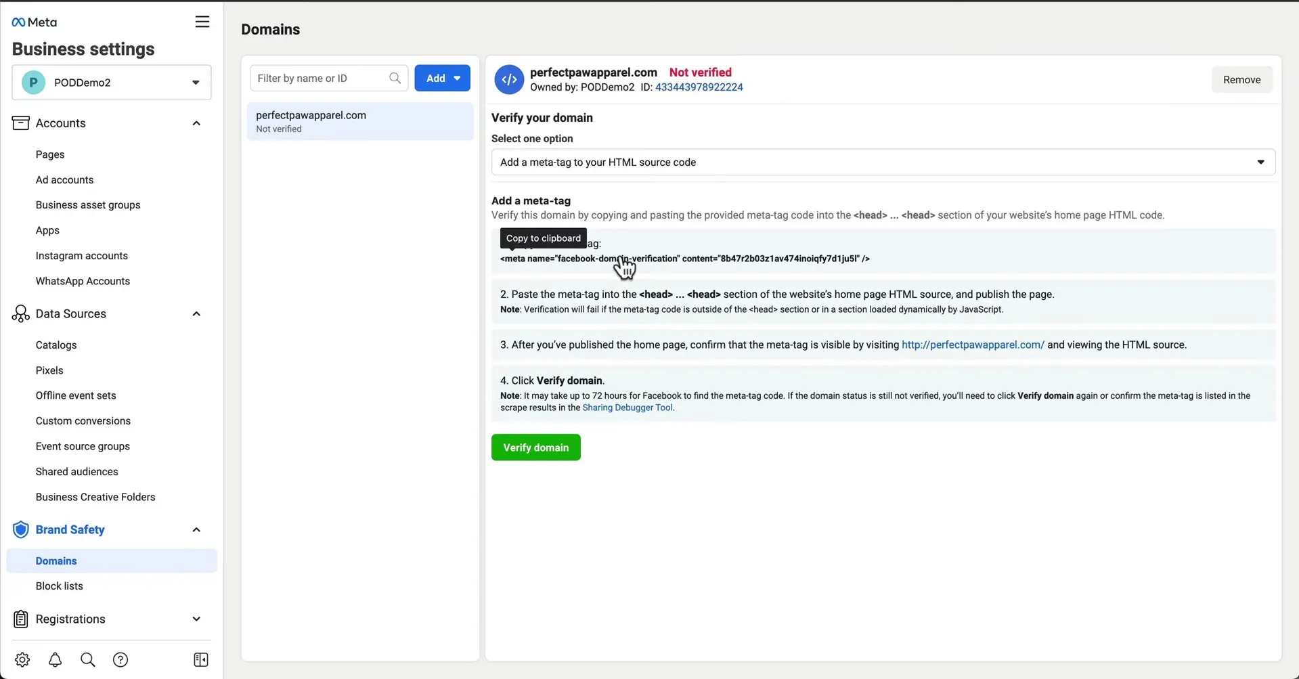The image size is (1299, 679).
Task: Click the meta-tag code to copy
Action: coord(685,259)
